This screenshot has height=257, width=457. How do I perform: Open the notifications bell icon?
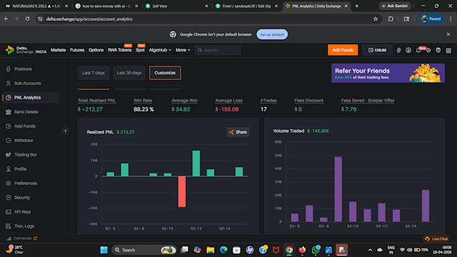(419, 50)
